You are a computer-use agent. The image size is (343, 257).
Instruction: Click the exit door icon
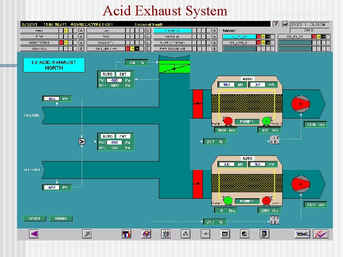click(264, 234)
